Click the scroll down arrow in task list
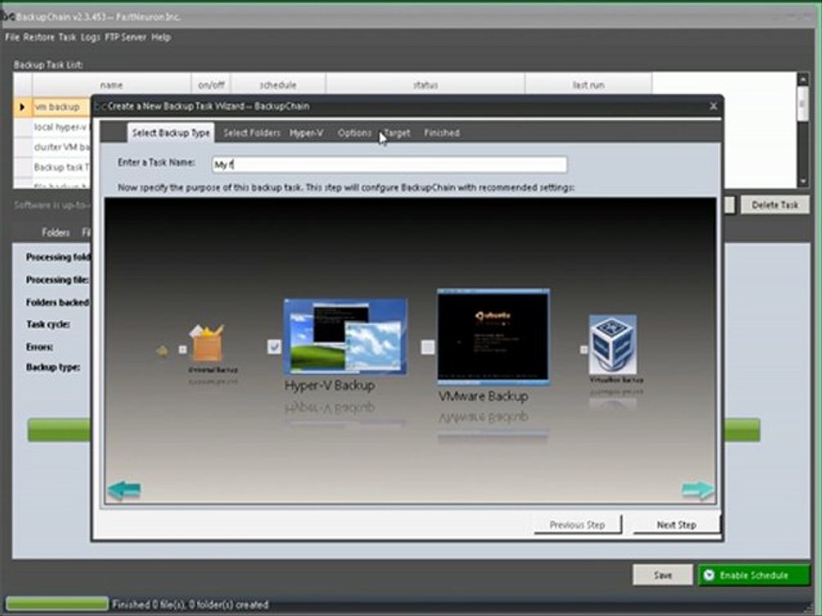Viewport: 822px width, 616px height. coord(802,181)
